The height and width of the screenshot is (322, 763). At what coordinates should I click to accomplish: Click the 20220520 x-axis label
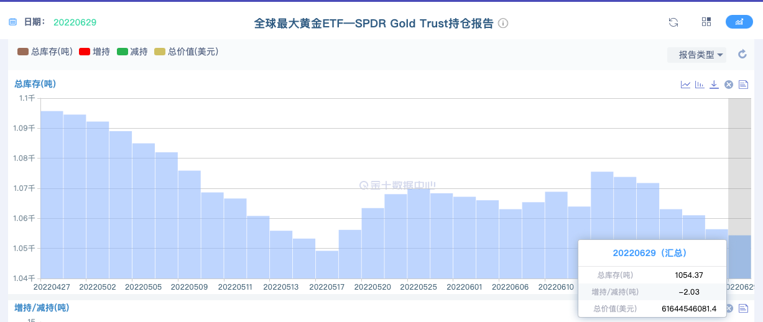tap(372, 287)
